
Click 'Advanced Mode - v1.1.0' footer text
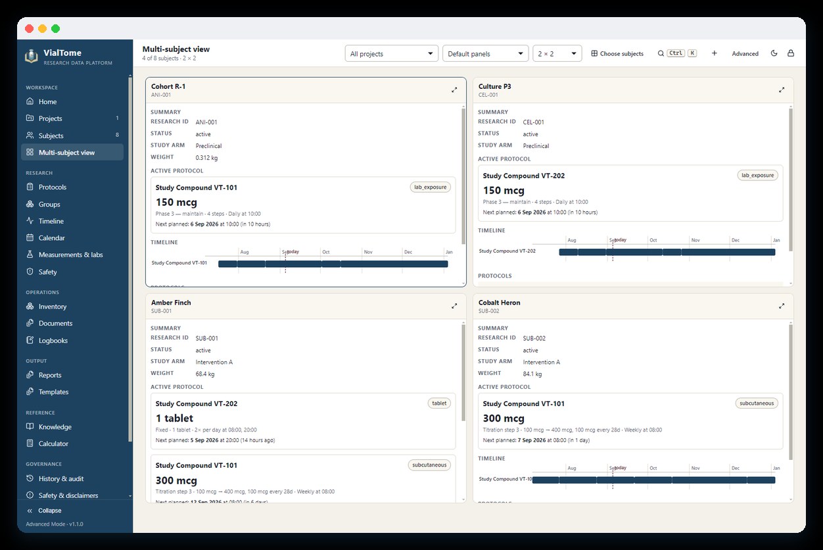[x=54, y=524]
